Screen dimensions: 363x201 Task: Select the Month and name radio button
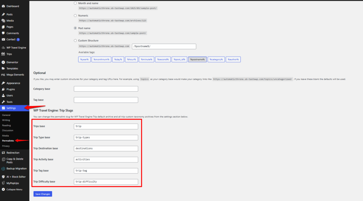pos(75,3)
